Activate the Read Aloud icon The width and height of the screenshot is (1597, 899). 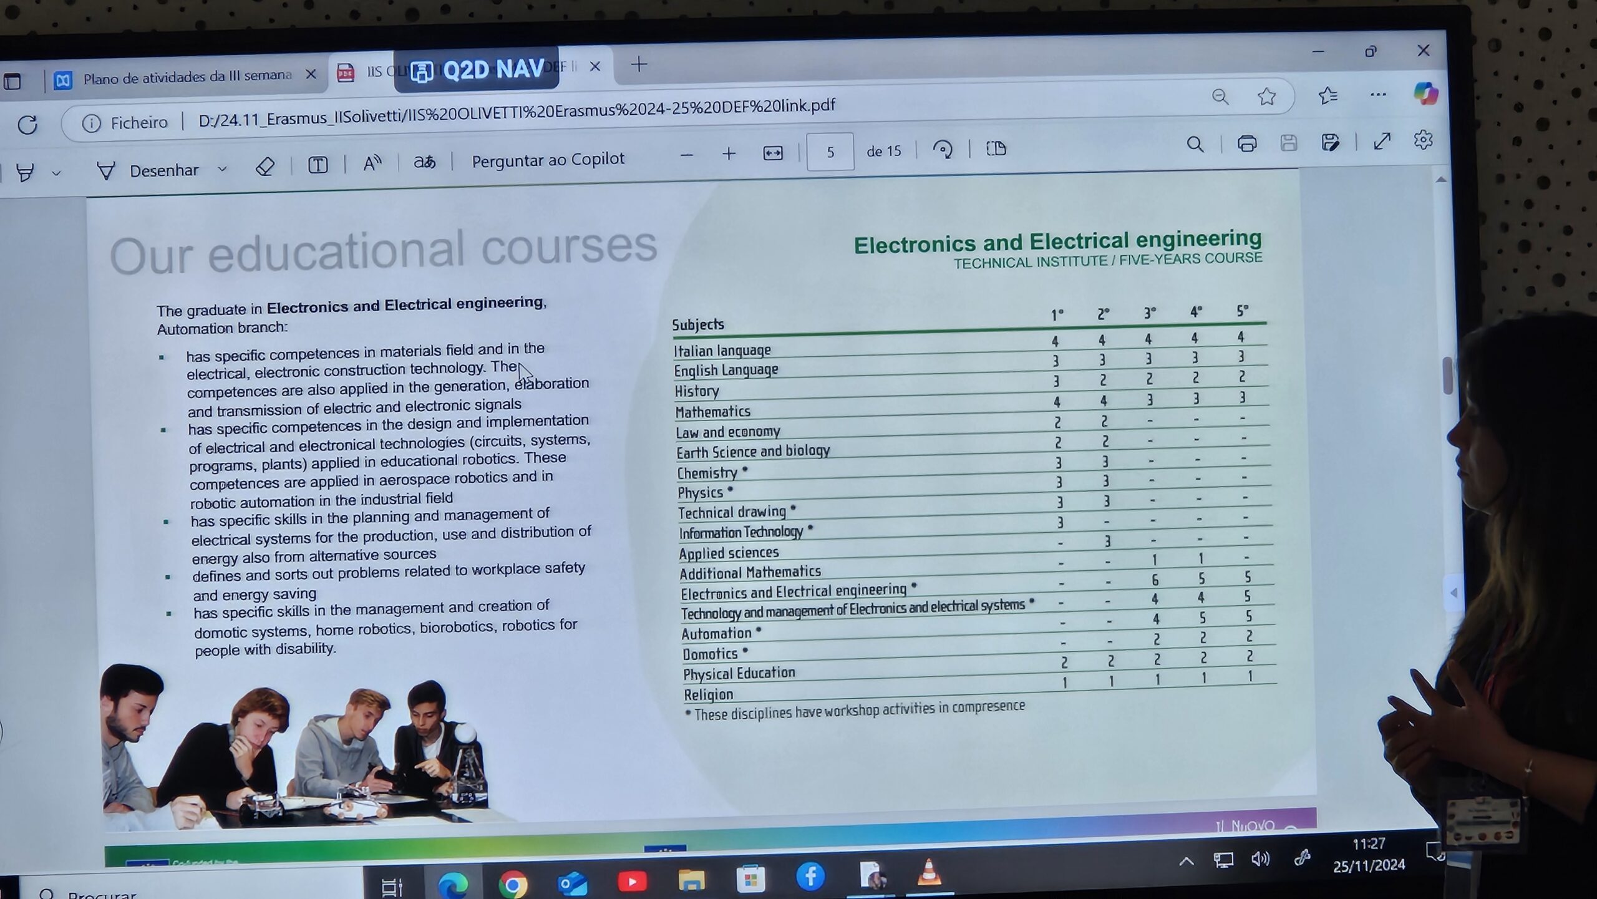point(372,163)
